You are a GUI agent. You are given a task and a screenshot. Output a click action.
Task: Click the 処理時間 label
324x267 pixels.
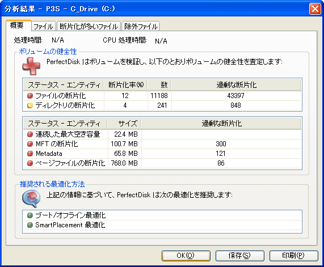(x=28, y=40)
